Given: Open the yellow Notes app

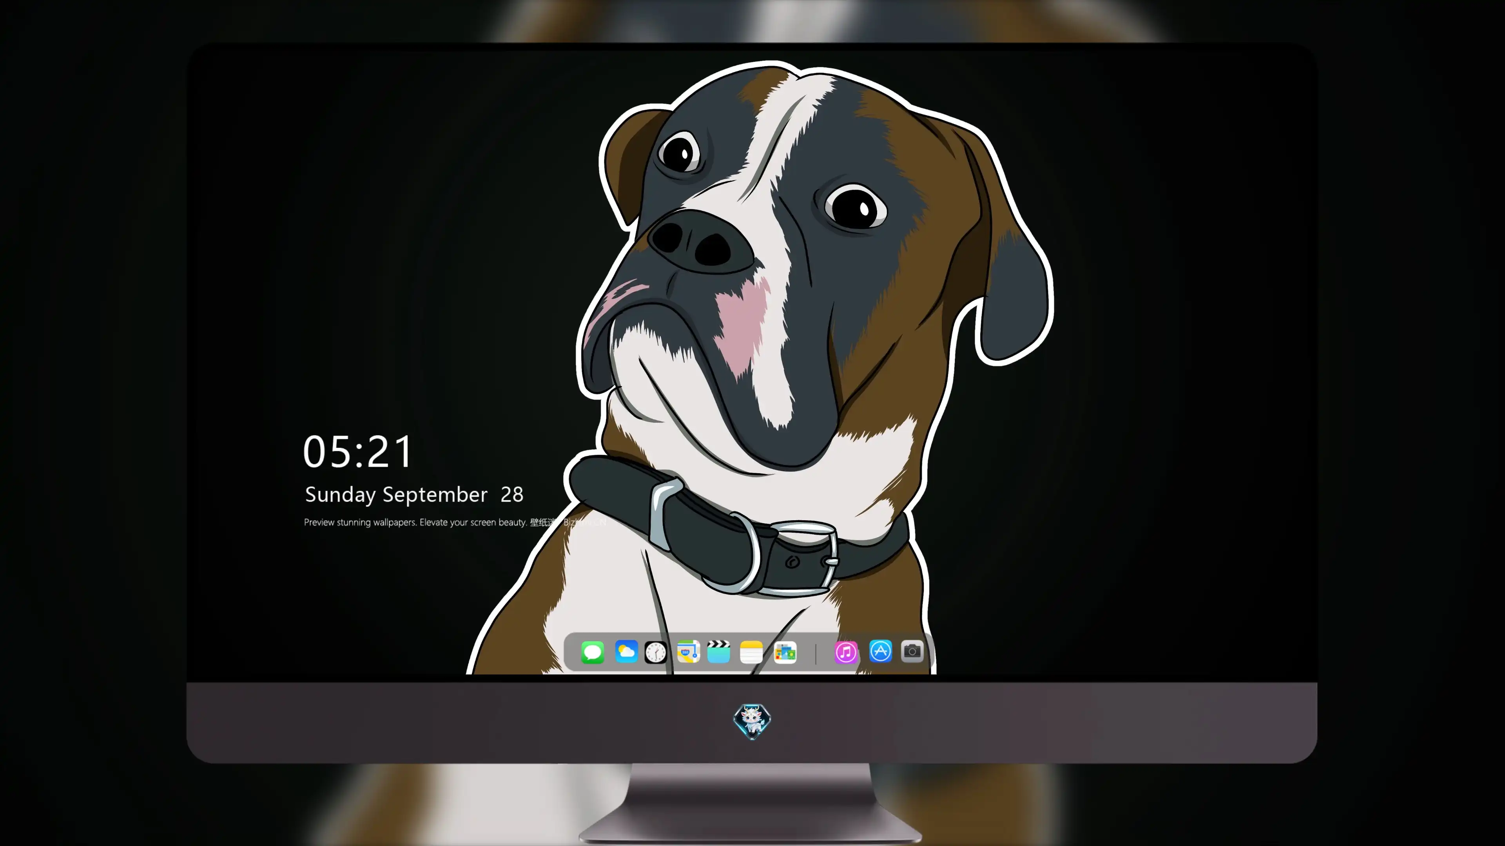Looking at the screenshot, I should (751, 652).
